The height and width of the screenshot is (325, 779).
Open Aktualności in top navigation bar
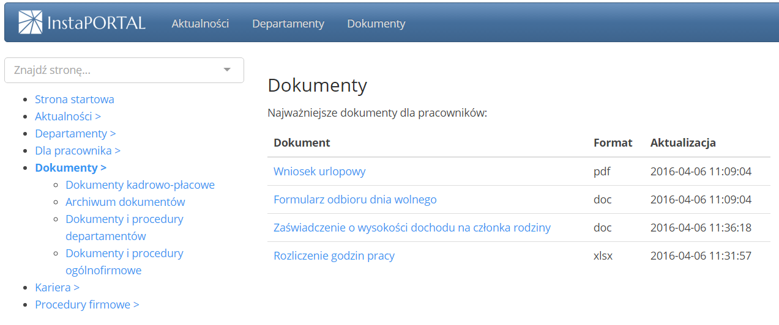point(200,24)
